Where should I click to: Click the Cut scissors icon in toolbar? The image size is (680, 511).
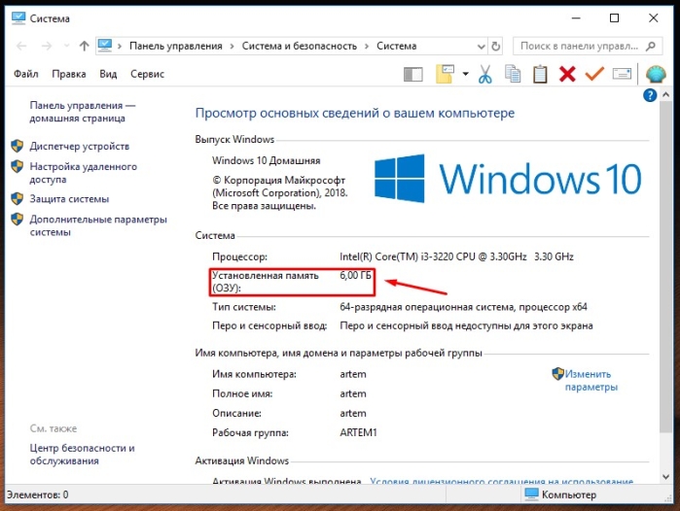(x=484, y=74)
